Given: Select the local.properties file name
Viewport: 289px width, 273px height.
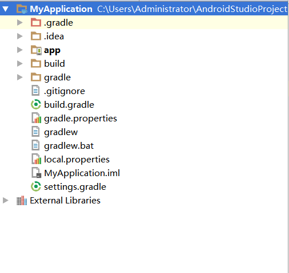Looking at the screenshot, I should [x=77, y=160].
